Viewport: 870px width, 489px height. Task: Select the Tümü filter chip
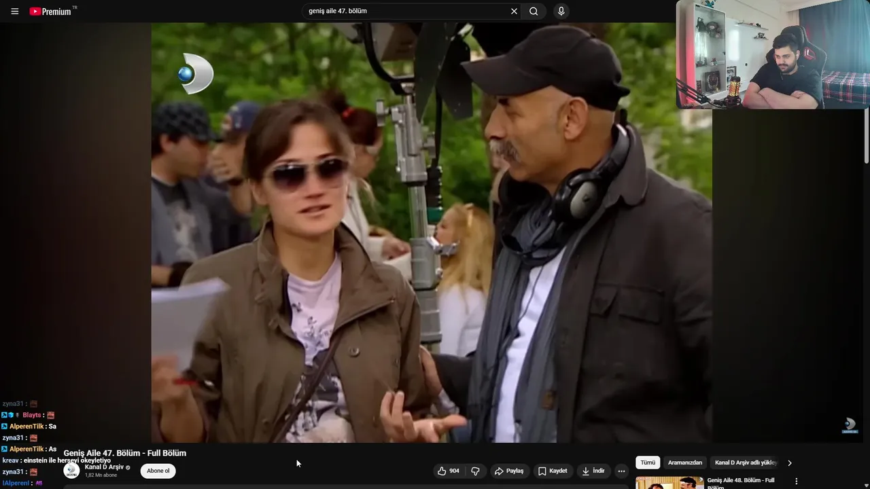click(648, 463)
